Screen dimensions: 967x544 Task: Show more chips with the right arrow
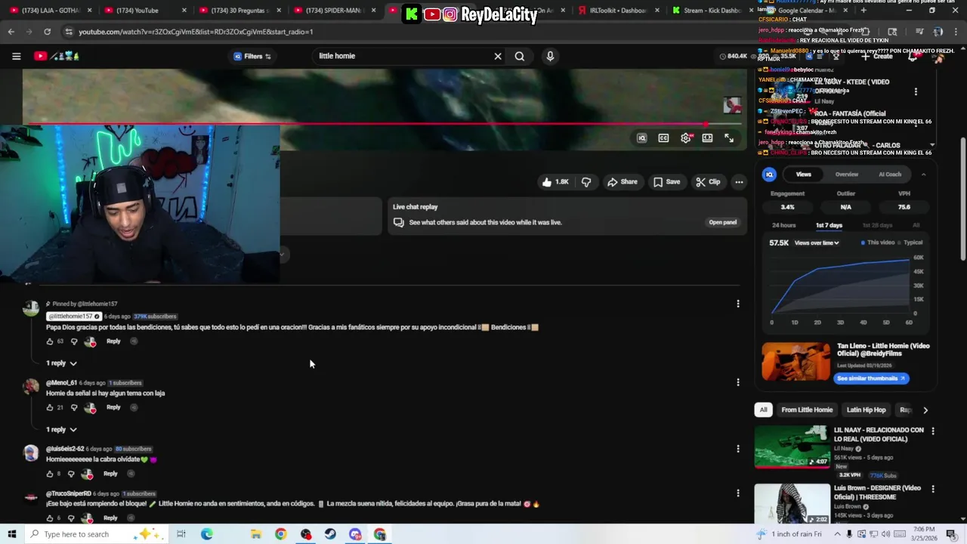(x=925, y=410)
